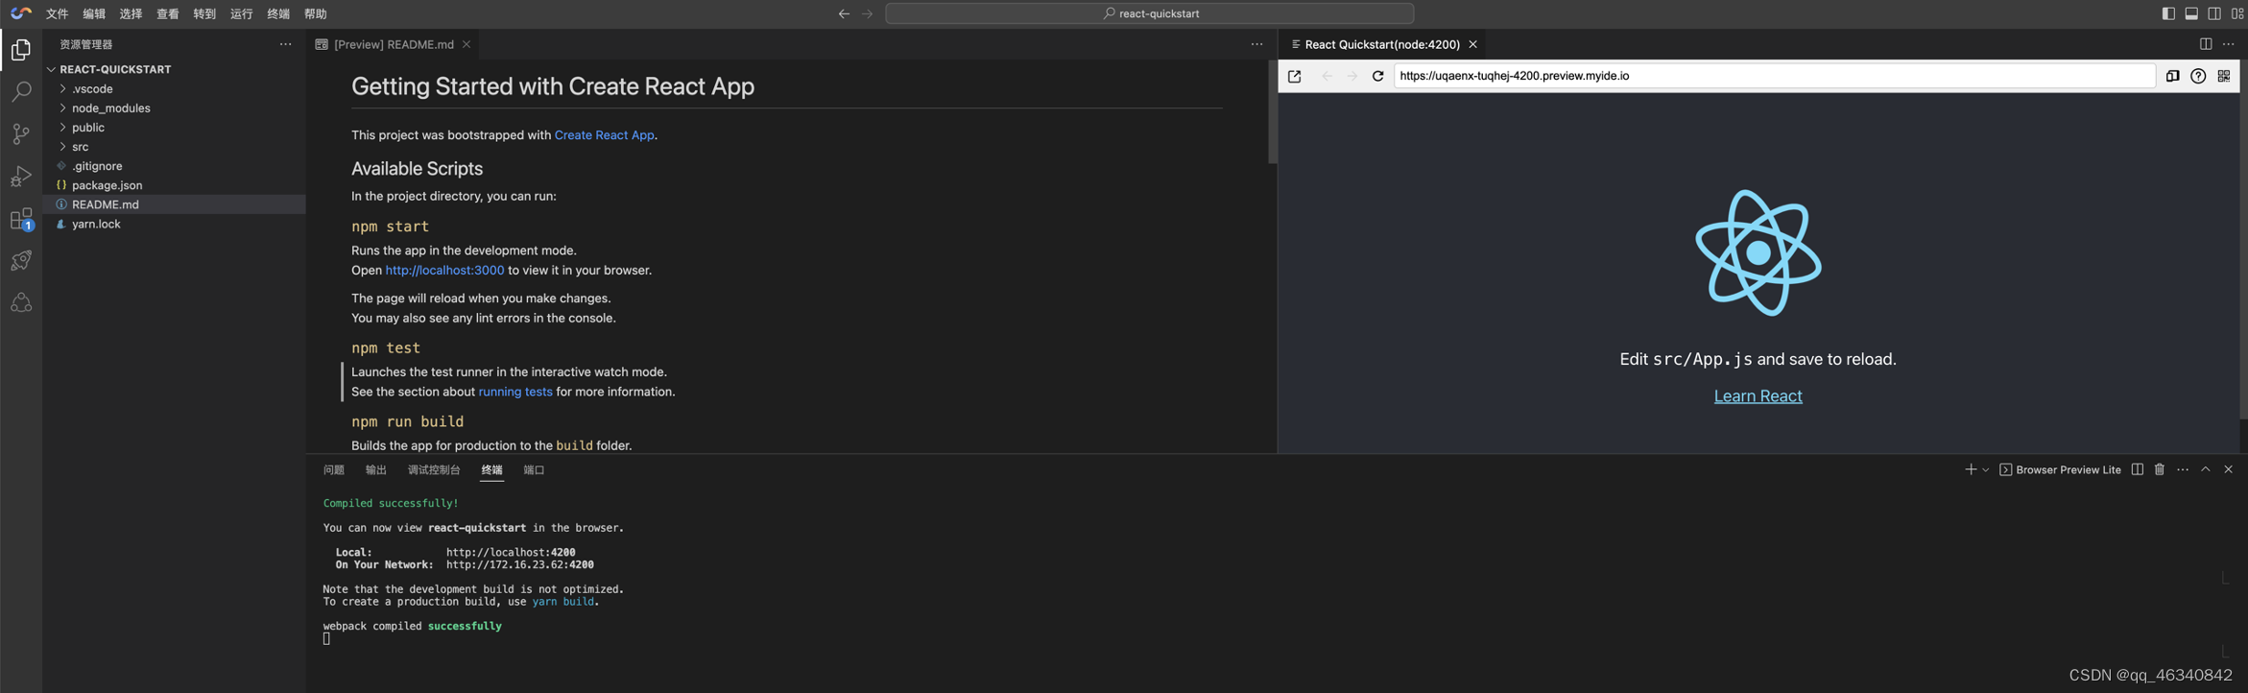Viewport: 2248px width, 693px height.
Task: Switch to the 端口 panel tab
Action: (x=534, y=469)
